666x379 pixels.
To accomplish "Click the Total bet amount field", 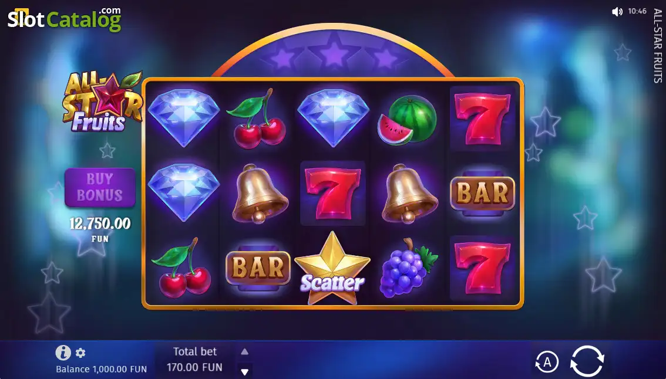I will pos(194,359).
